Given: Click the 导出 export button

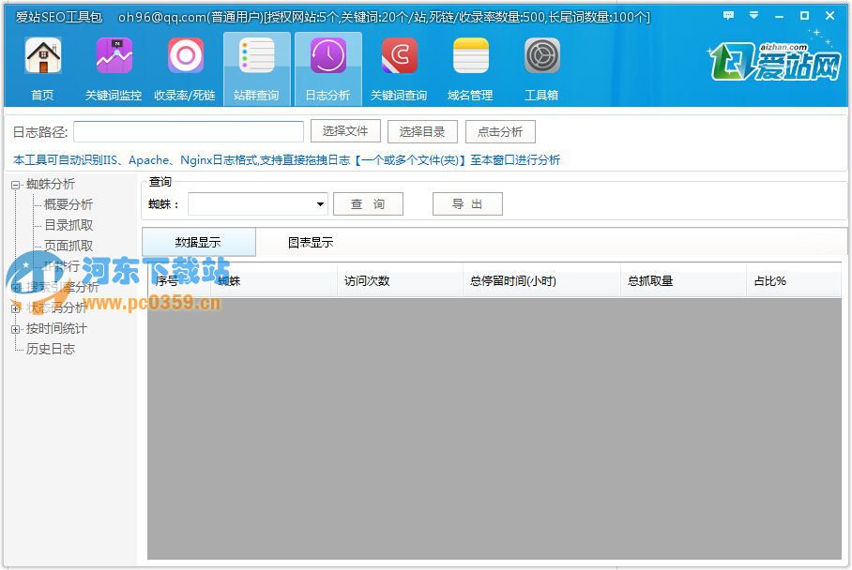Looking at the screenshot, I should pyautogui.click(x=466, y=203).
